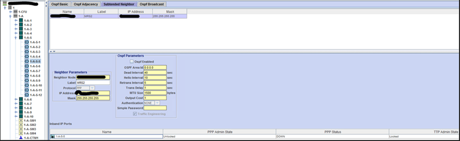Click card icon of 1-A-4
Image resolution: width=460 pixels, height=141 pixels.
click(21, 33)
